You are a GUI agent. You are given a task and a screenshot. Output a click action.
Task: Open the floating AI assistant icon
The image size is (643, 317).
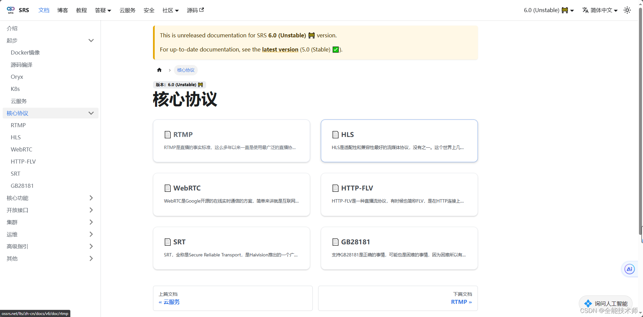630,269
